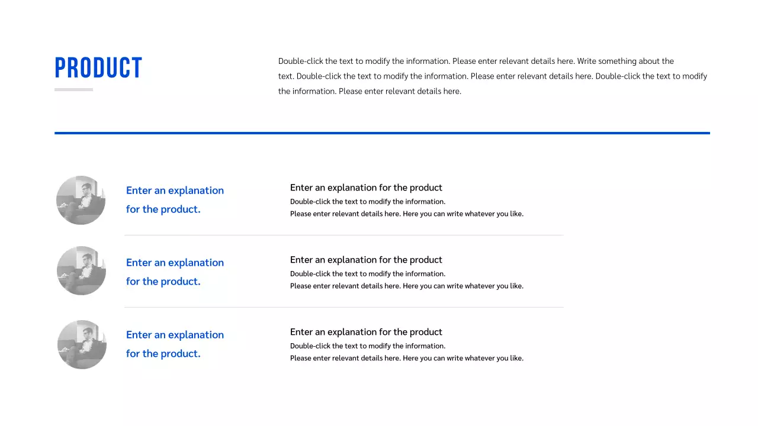Click the intro paragraph beside the title
758x426 pixels.
(x=492, y=76)
